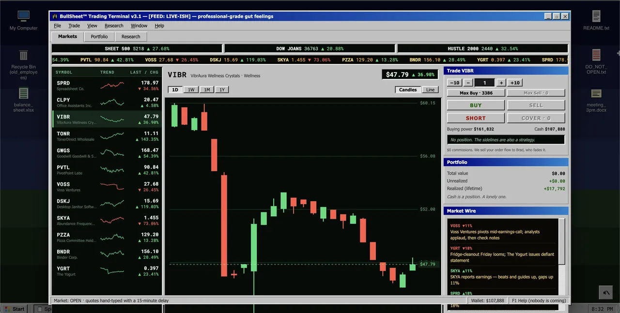Open the Trade menu

(74, 26)
